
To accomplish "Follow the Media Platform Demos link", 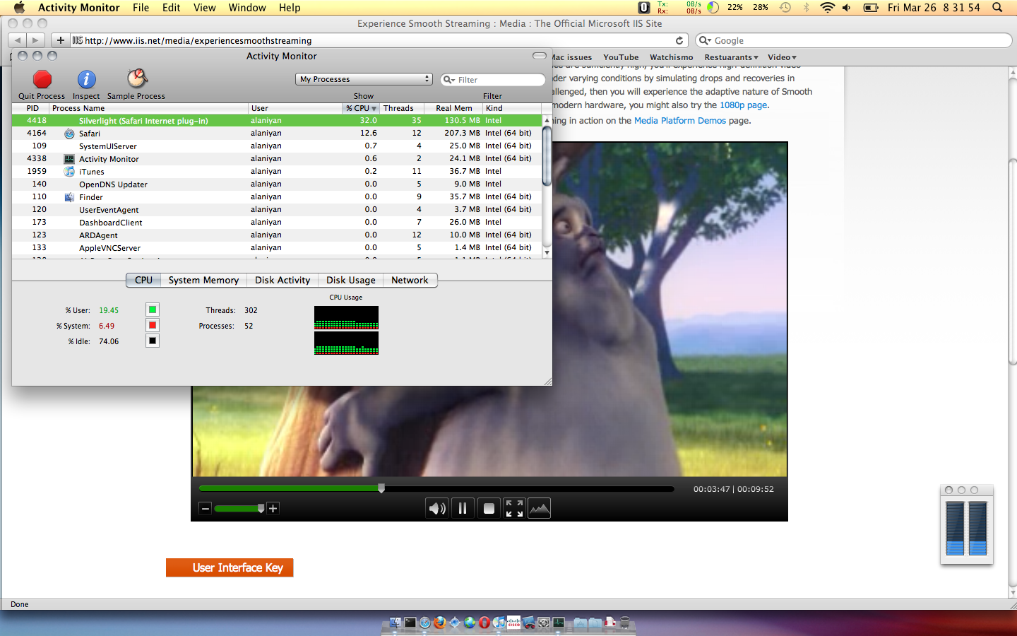I will 680,121.
